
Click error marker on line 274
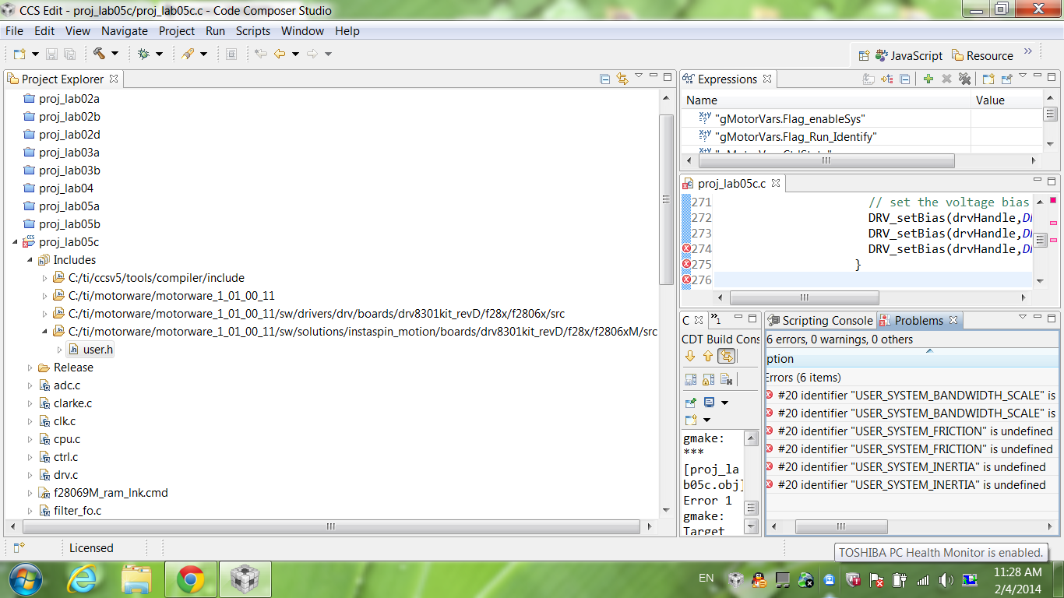[686, 248]
